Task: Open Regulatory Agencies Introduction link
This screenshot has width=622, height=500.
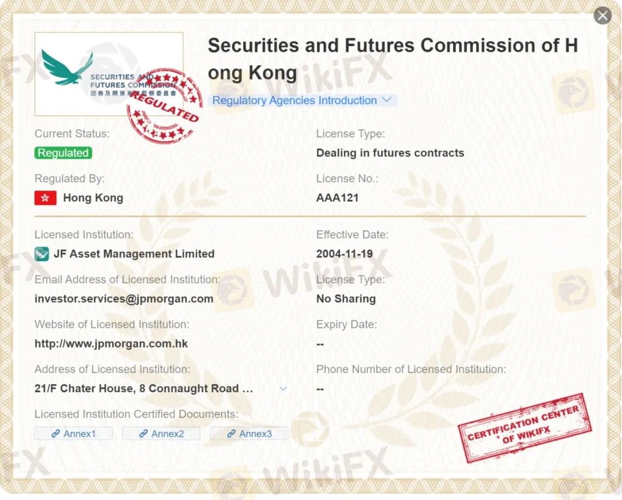Action: tap(295, 101)
